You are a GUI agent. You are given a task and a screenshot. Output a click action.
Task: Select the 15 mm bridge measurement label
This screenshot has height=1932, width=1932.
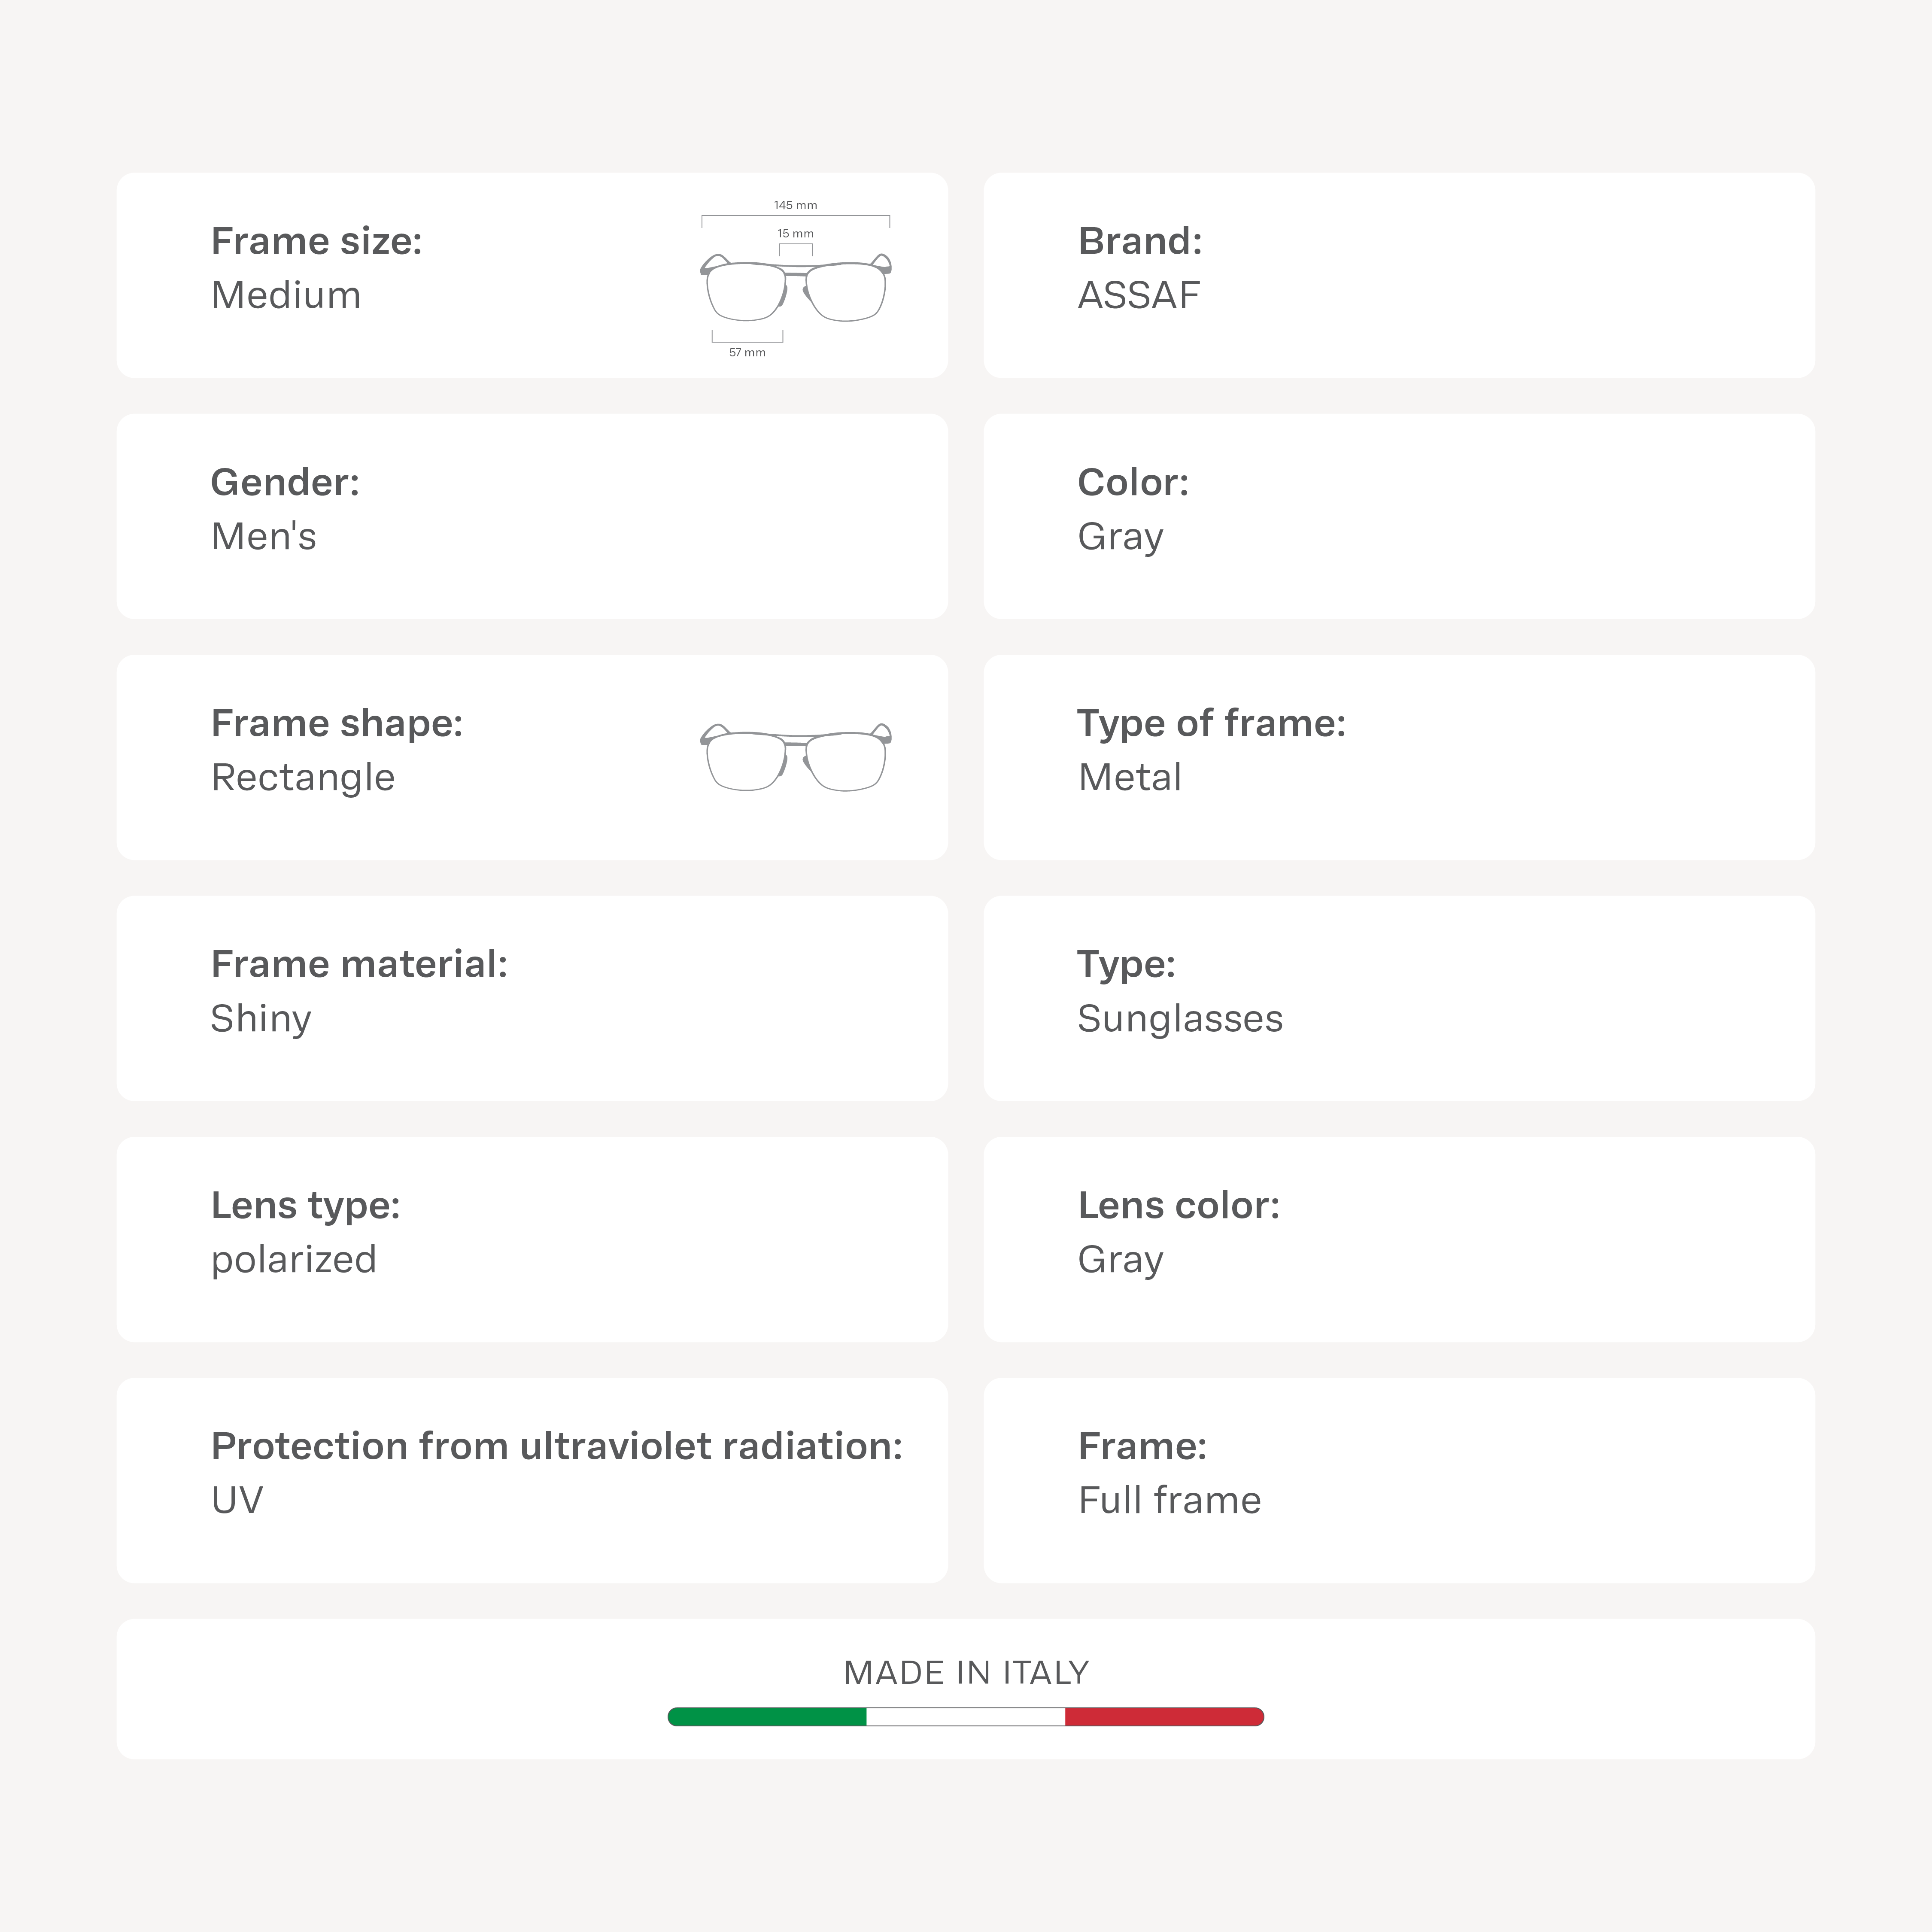pyautogui.click(x=795, y=234)
